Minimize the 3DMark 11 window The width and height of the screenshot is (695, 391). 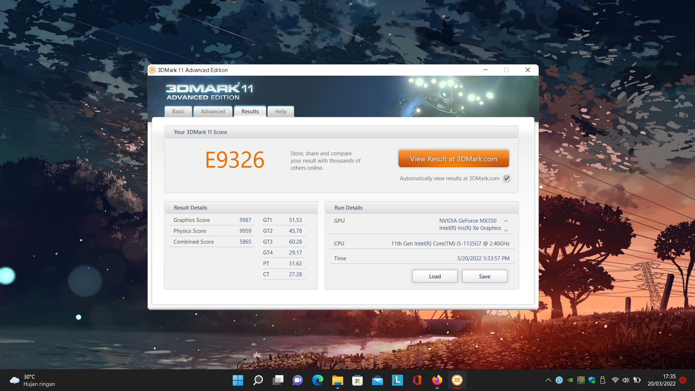[485, 70]
